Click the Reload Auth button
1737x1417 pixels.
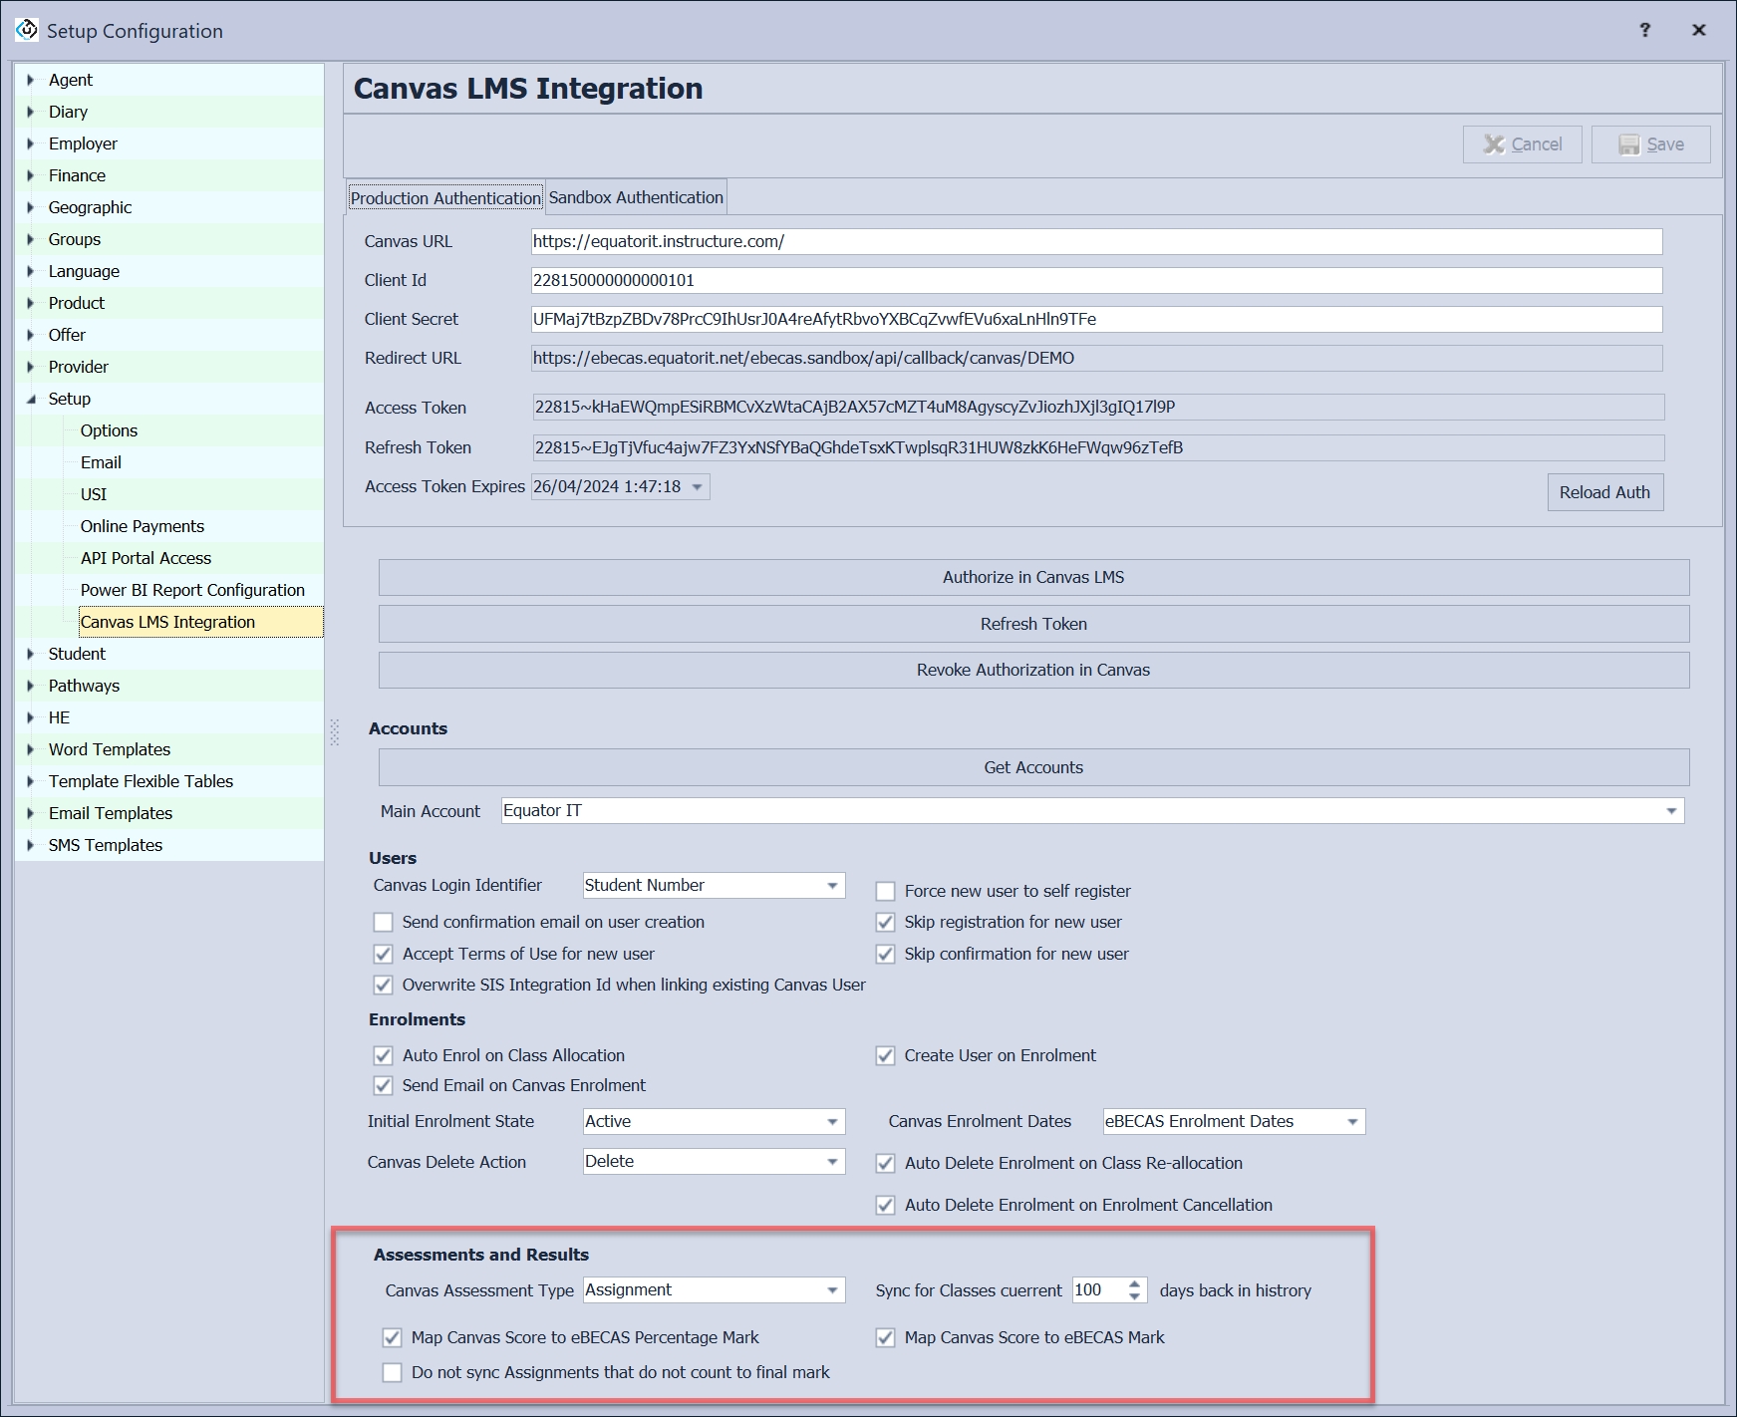1604,492
